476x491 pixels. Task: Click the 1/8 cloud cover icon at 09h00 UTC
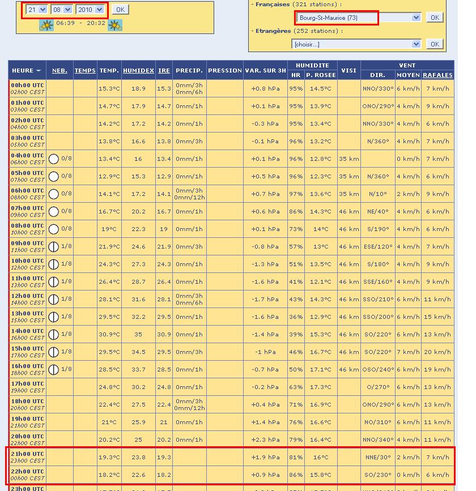pyautogui.click(x=54, y=247)
